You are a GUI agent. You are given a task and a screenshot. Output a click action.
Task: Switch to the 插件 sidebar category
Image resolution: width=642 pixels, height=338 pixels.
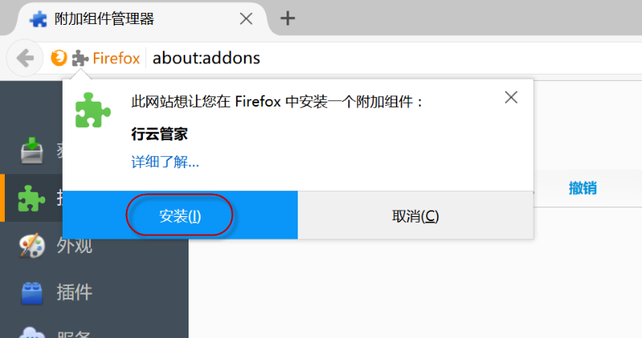pyautogui.click(x=74, y=292)
